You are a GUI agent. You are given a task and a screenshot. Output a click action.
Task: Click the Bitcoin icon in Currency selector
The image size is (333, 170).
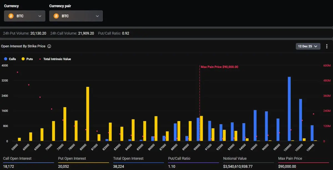(x=11, y=16)
